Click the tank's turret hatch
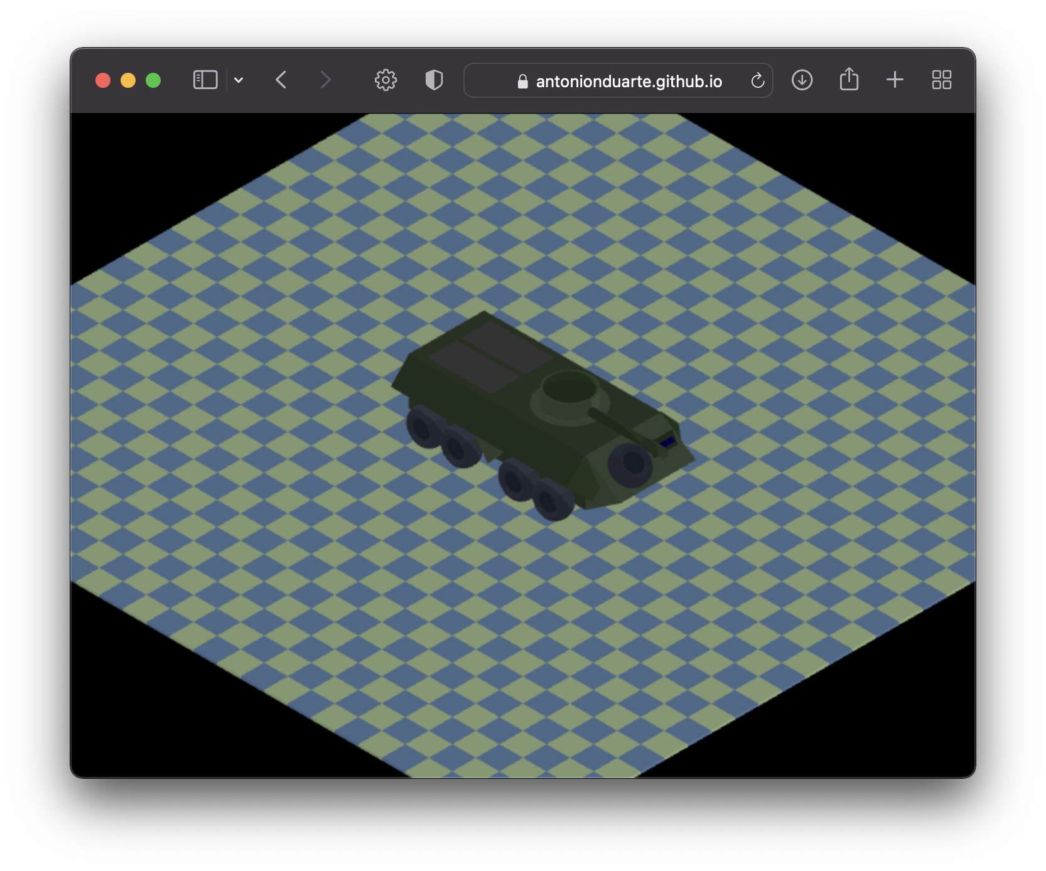This screenshot has width=1046, height=871. [x=569, y=388]
